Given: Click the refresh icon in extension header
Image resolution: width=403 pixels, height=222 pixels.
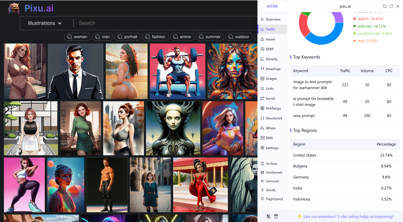Looking at the screenshot, I should 391,6.
